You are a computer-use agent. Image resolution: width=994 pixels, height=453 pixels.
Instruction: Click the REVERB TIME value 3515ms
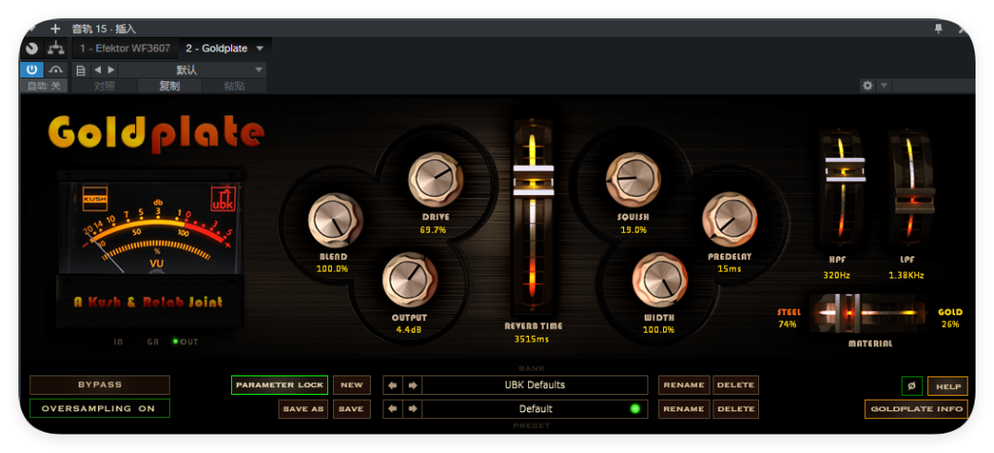pos(532,339)
